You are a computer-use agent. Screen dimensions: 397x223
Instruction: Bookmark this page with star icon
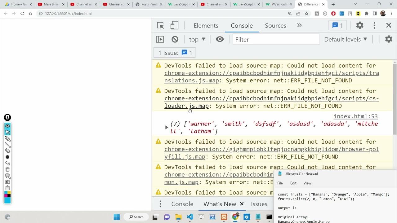click(306, 14)
